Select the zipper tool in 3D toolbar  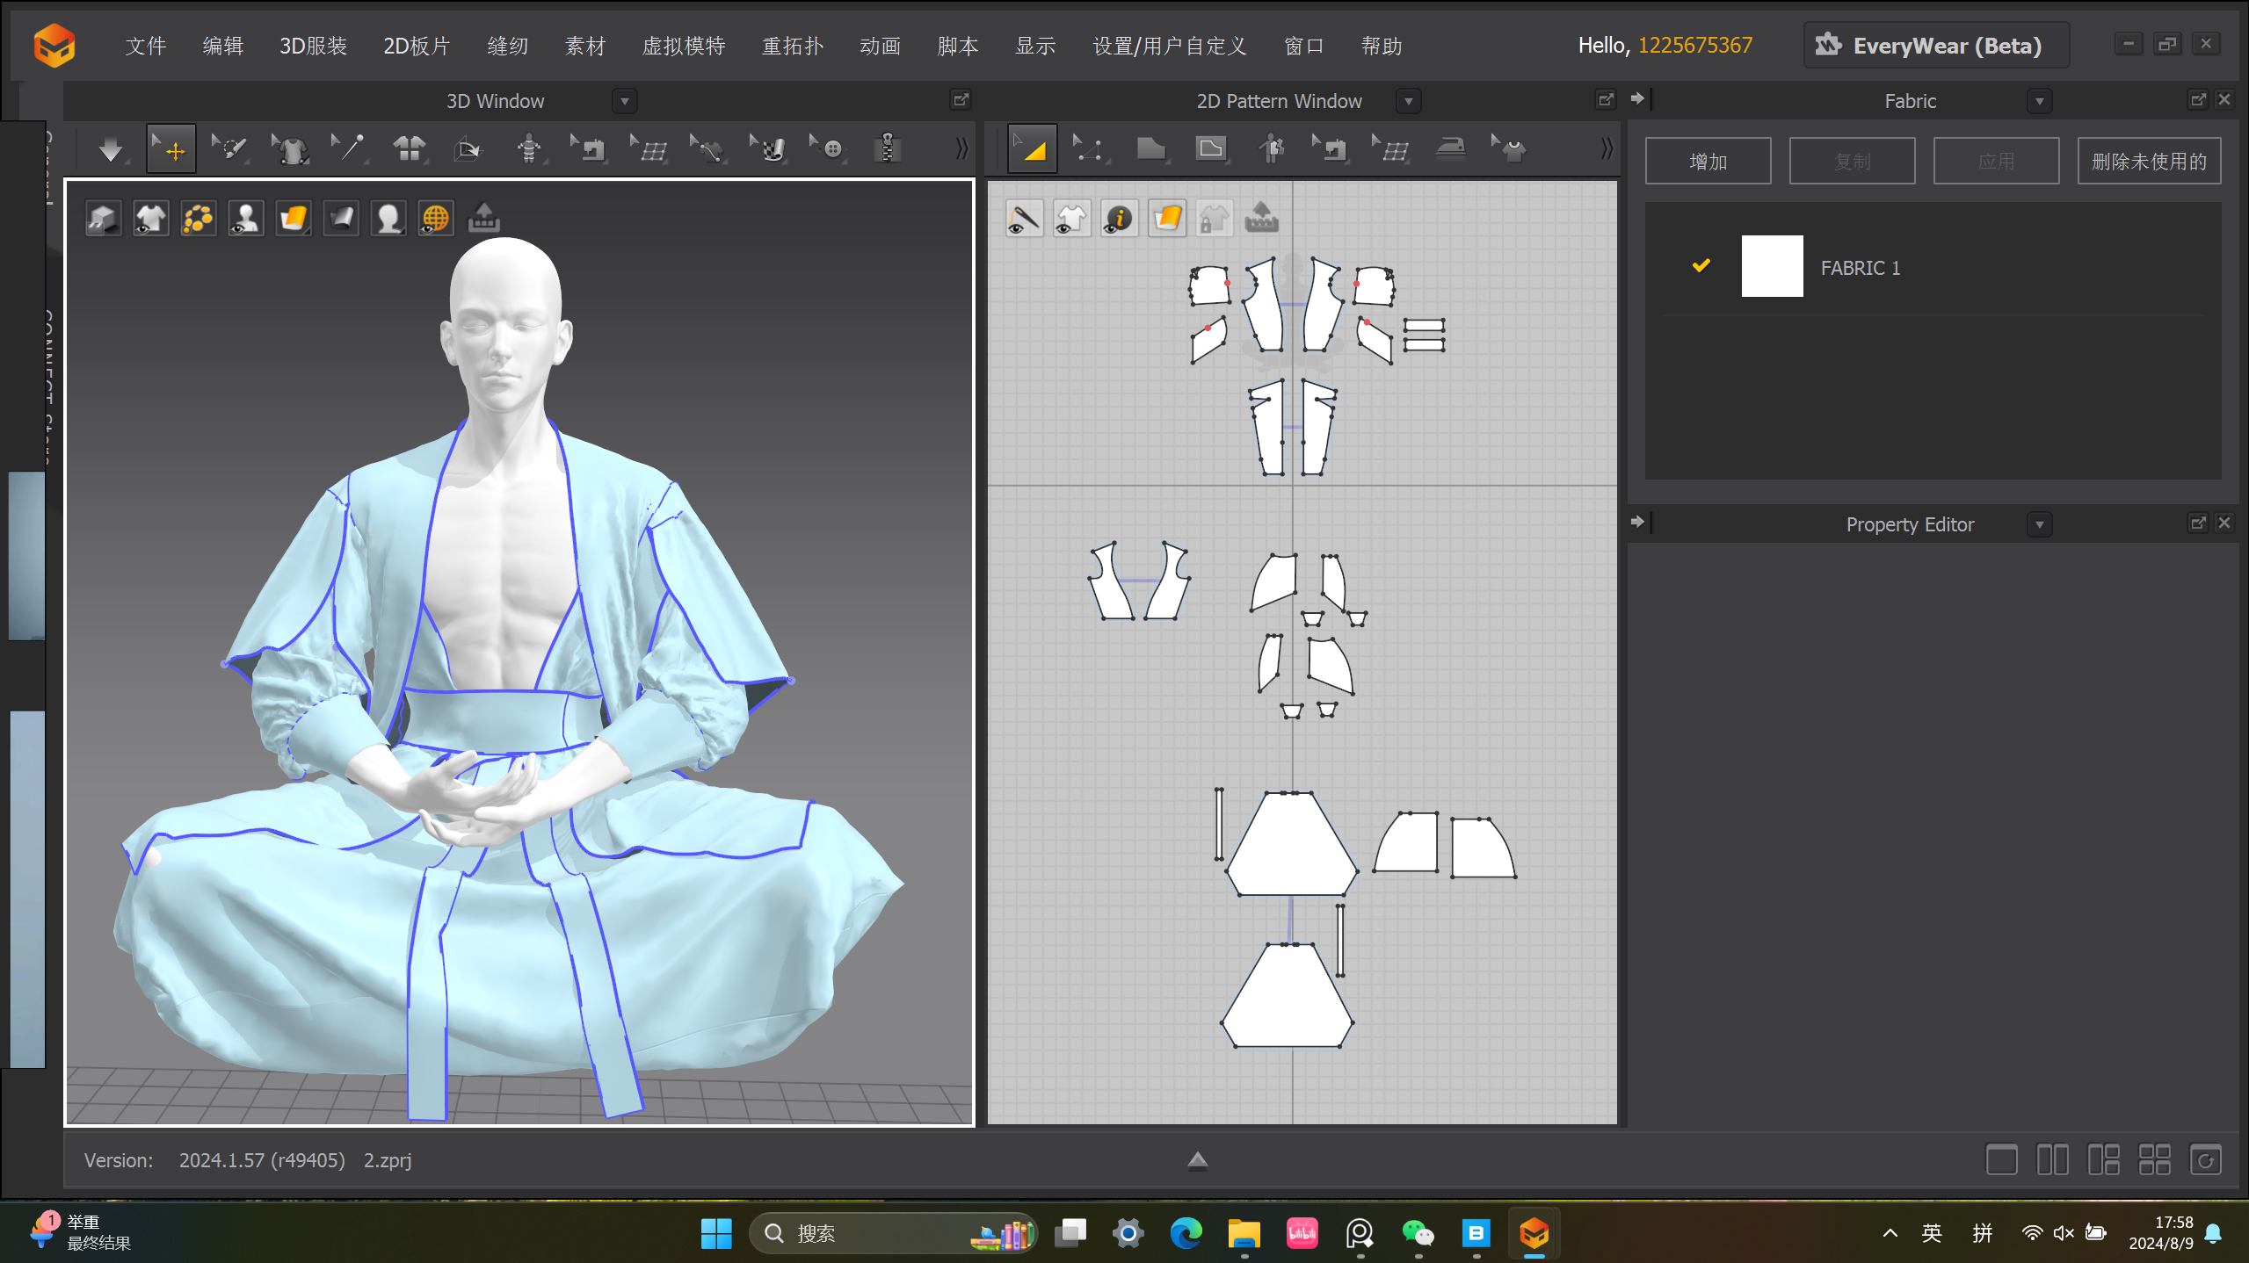click(x=887, y=149)
